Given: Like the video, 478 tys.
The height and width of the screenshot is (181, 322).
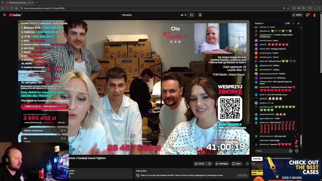Looking at the screenshot, I should [199, 164].
